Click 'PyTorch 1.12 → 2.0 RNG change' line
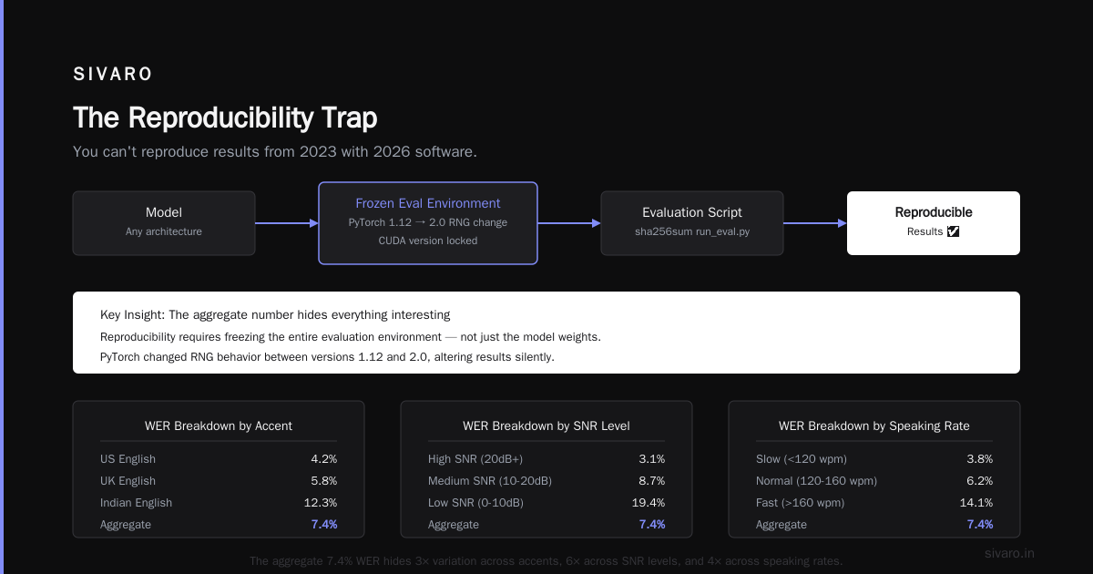Viewport: 1093px width, 574px height. (428, 222)
